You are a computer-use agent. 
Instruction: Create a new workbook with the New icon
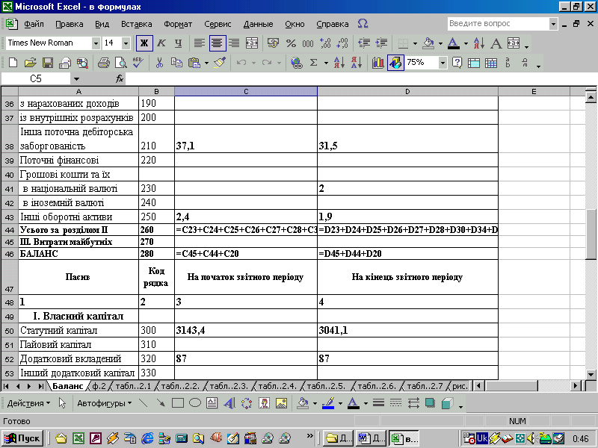click(13, 63)
